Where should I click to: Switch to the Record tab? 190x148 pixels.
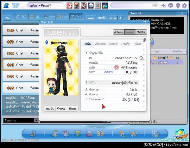point(113,44)
